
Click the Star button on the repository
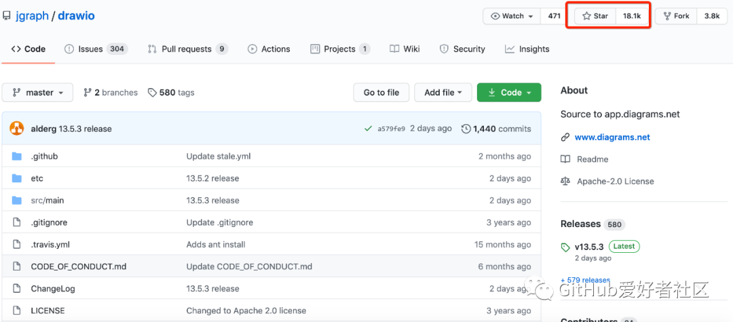click(x=595, y=16)
